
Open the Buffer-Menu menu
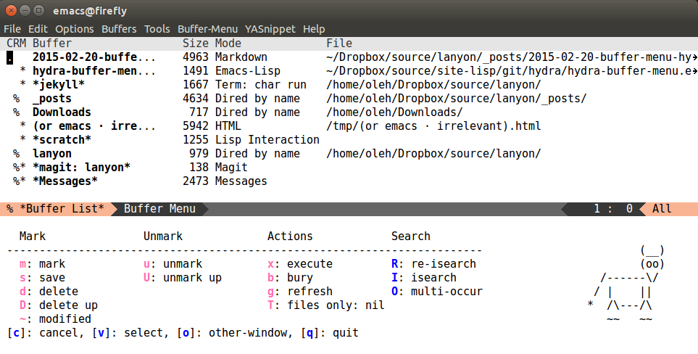(x=207, y=29)
